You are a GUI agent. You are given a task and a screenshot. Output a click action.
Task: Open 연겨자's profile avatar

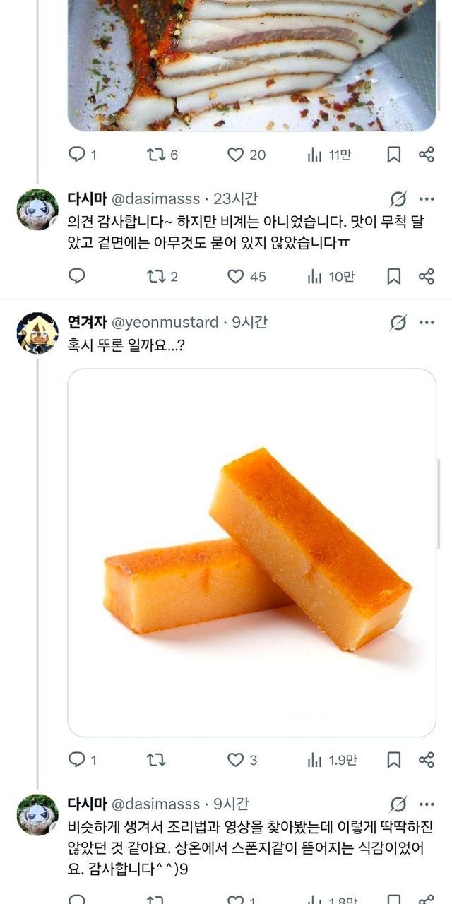pyautogui.click(x=37, y=333)
